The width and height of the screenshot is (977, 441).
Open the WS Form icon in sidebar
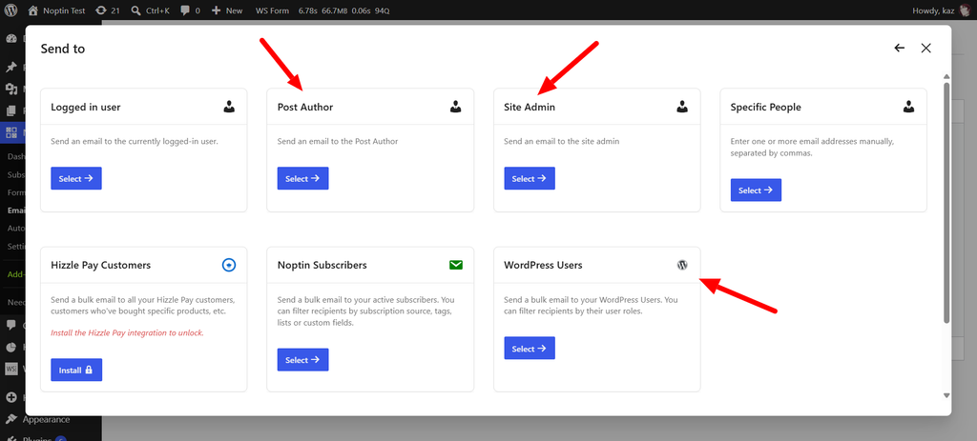(x=11, y=369)
